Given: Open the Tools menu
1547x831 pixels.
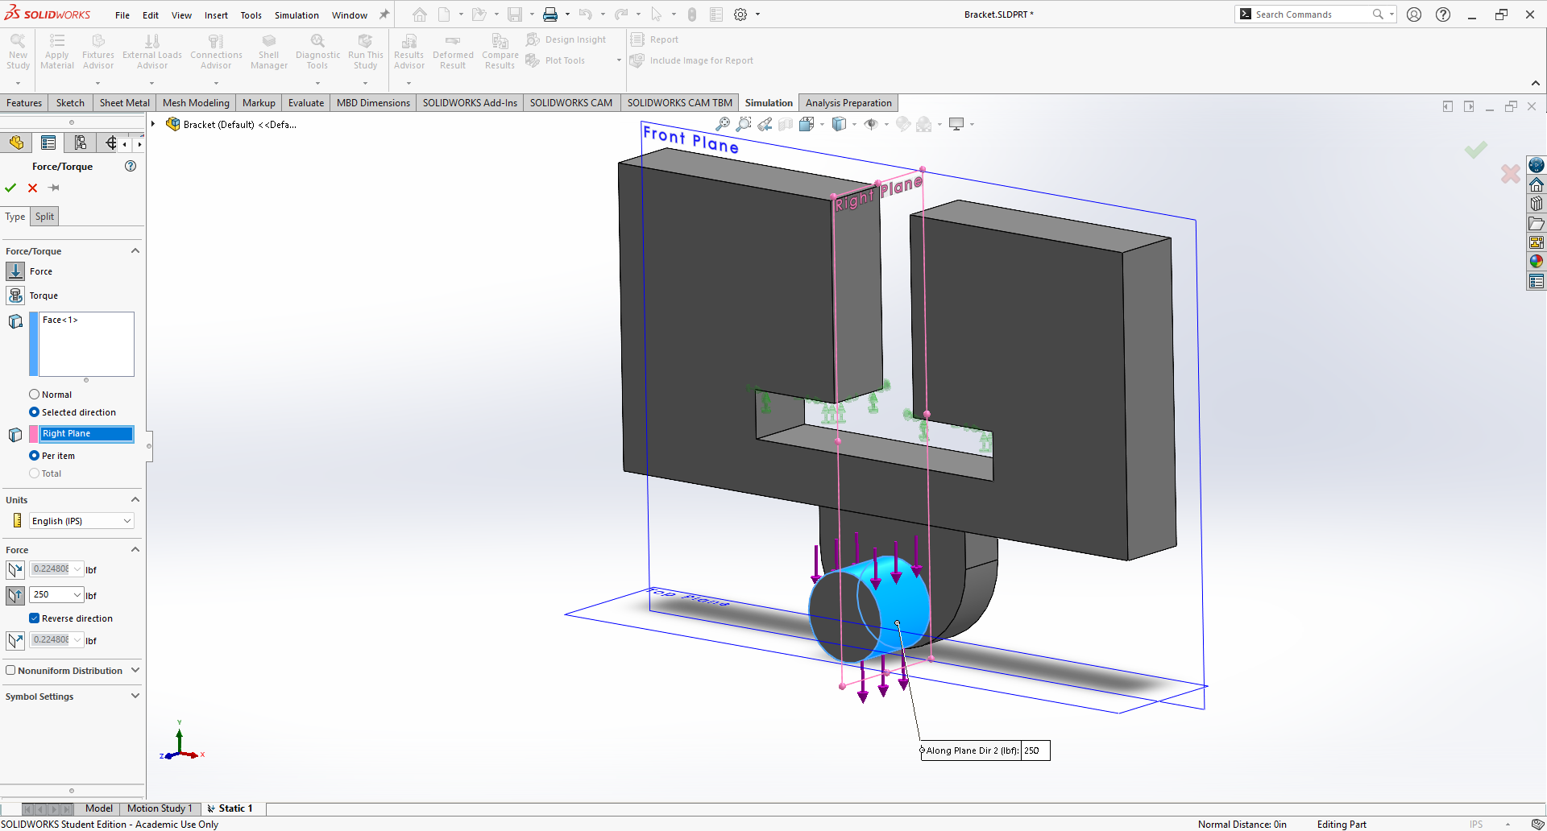Looking at the screenshot, I should [251, 15].
